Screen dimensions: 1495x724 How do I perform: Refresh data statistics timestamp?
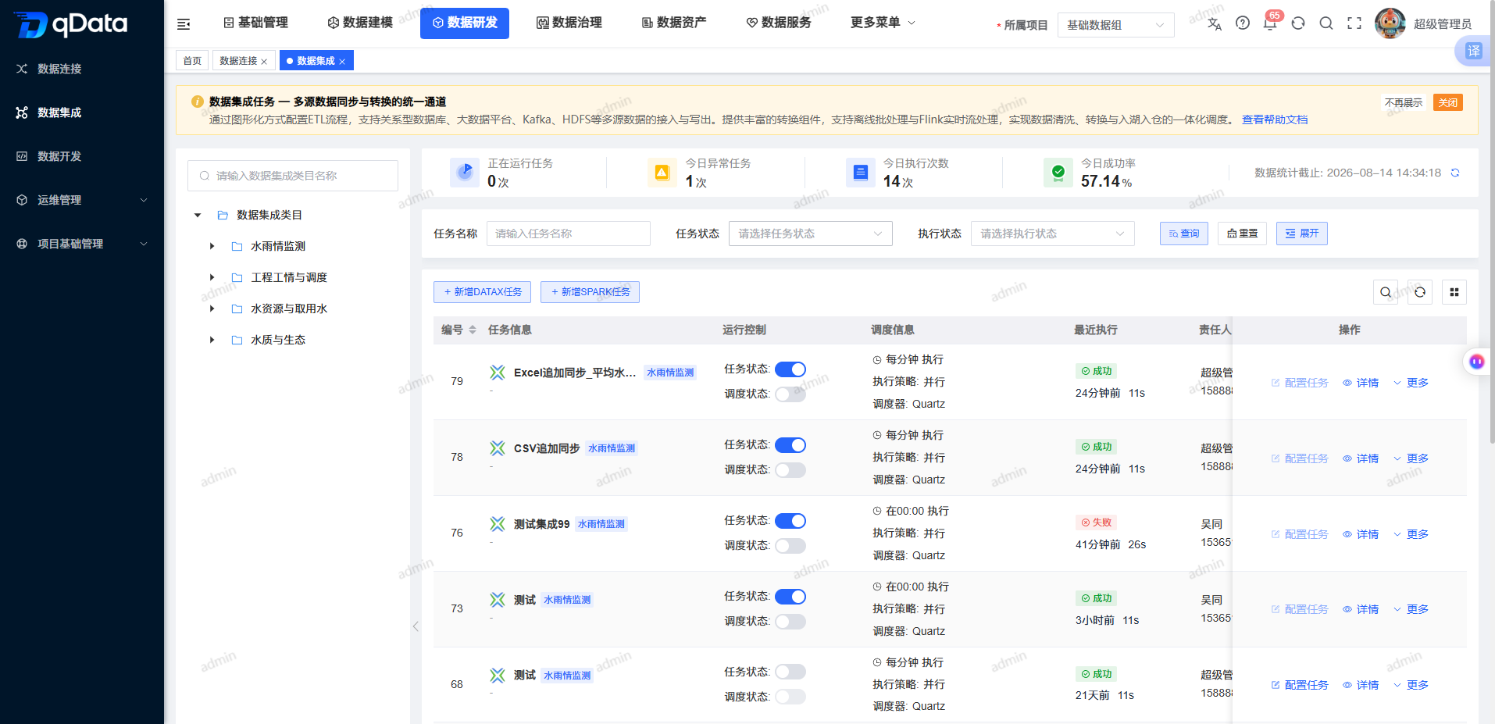(1455, 173)
